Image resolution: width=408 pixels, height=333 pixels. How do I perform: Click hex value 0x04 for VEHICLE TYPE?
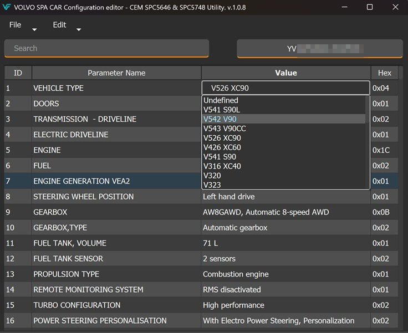384,88
